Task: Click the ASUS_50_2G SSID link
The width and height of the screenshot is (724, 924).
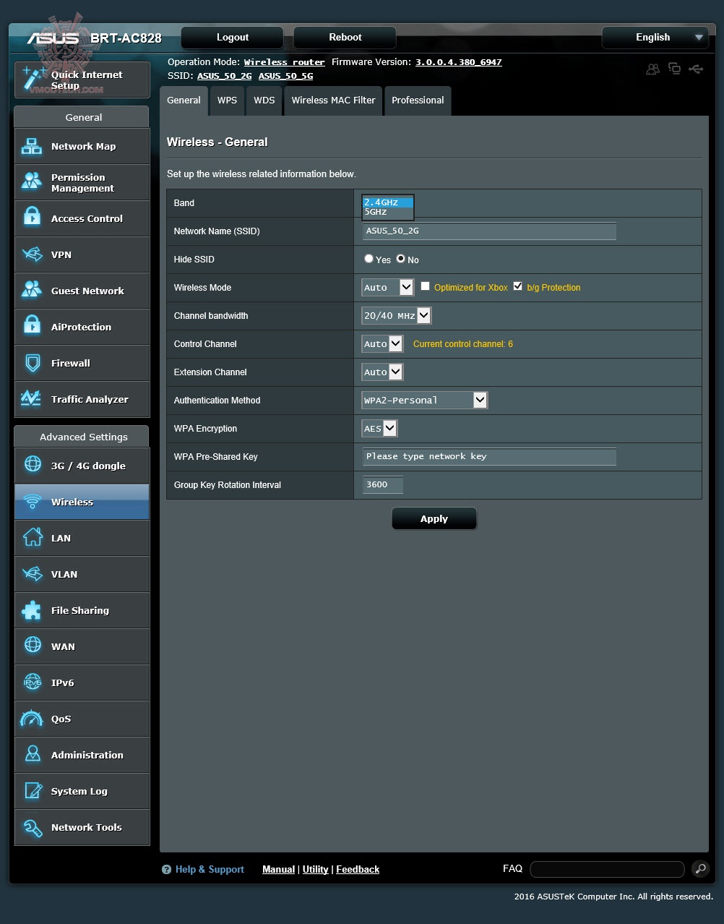Action: (x=225, y=76)
